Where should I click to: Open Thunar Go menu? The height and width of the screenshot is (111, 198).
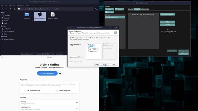pos(14,5)
